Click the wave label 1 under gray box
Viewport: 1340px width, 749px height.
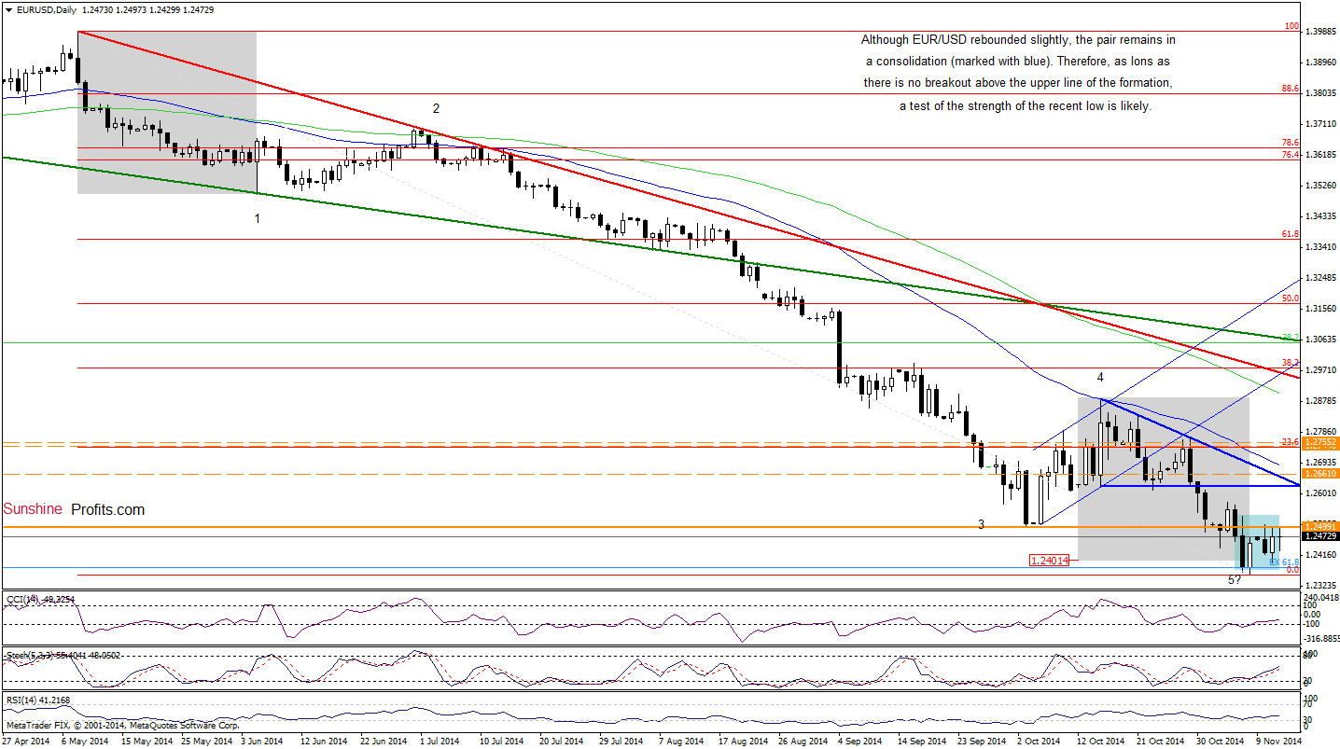(x=258, y=218)
